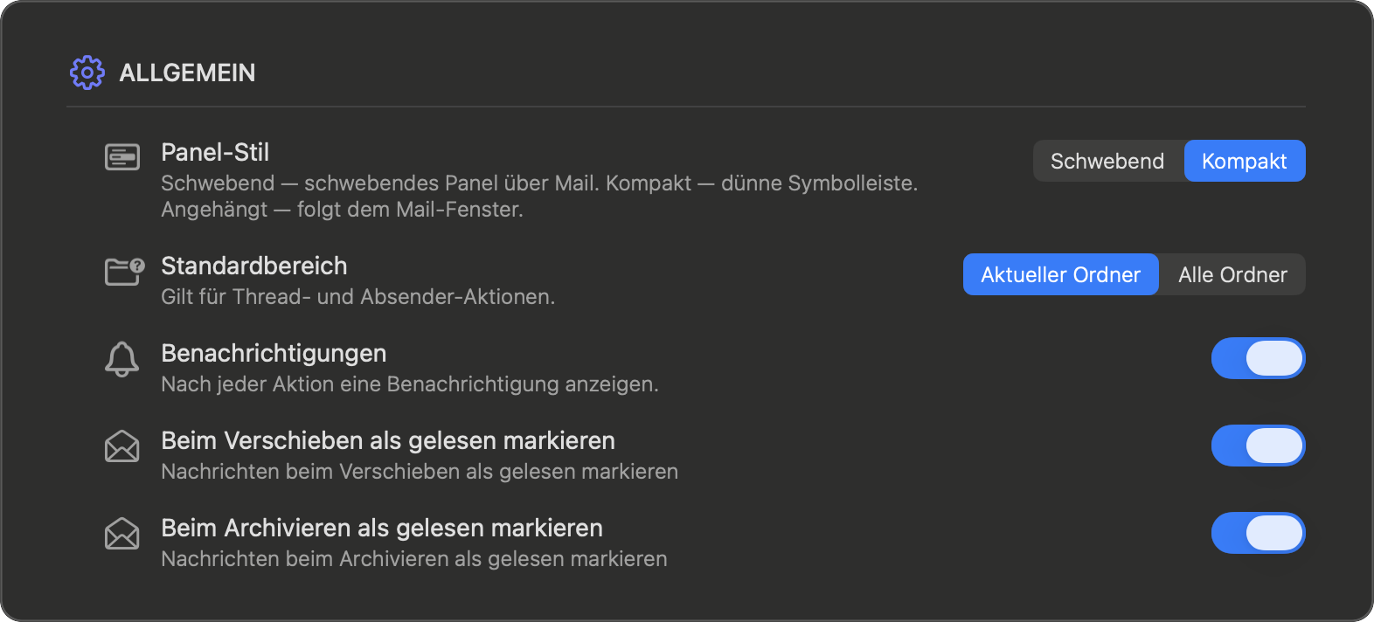
Task: Choose Aktueller Ordner as default scope
Action: [1061, 274]
